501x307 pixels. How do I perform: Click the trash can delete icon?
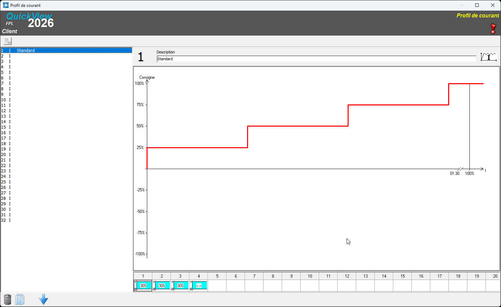point(8,299)
